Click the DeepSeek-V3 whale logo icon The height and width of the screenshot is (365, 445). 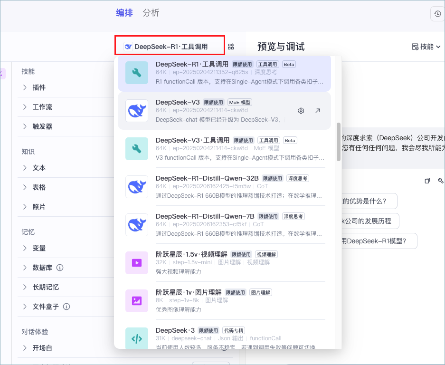(136, 111)
